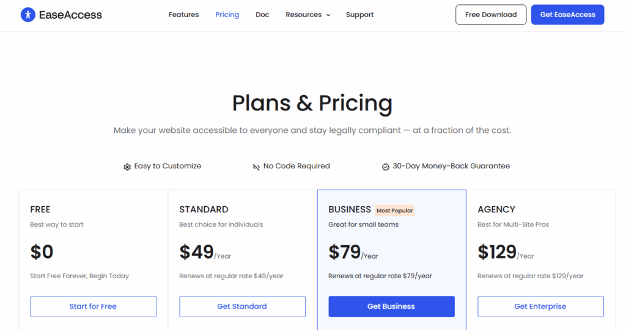Viewport: 626px width, 330px height.
Task: Open the Doc navigation link
Action: [x=262, y=15]
